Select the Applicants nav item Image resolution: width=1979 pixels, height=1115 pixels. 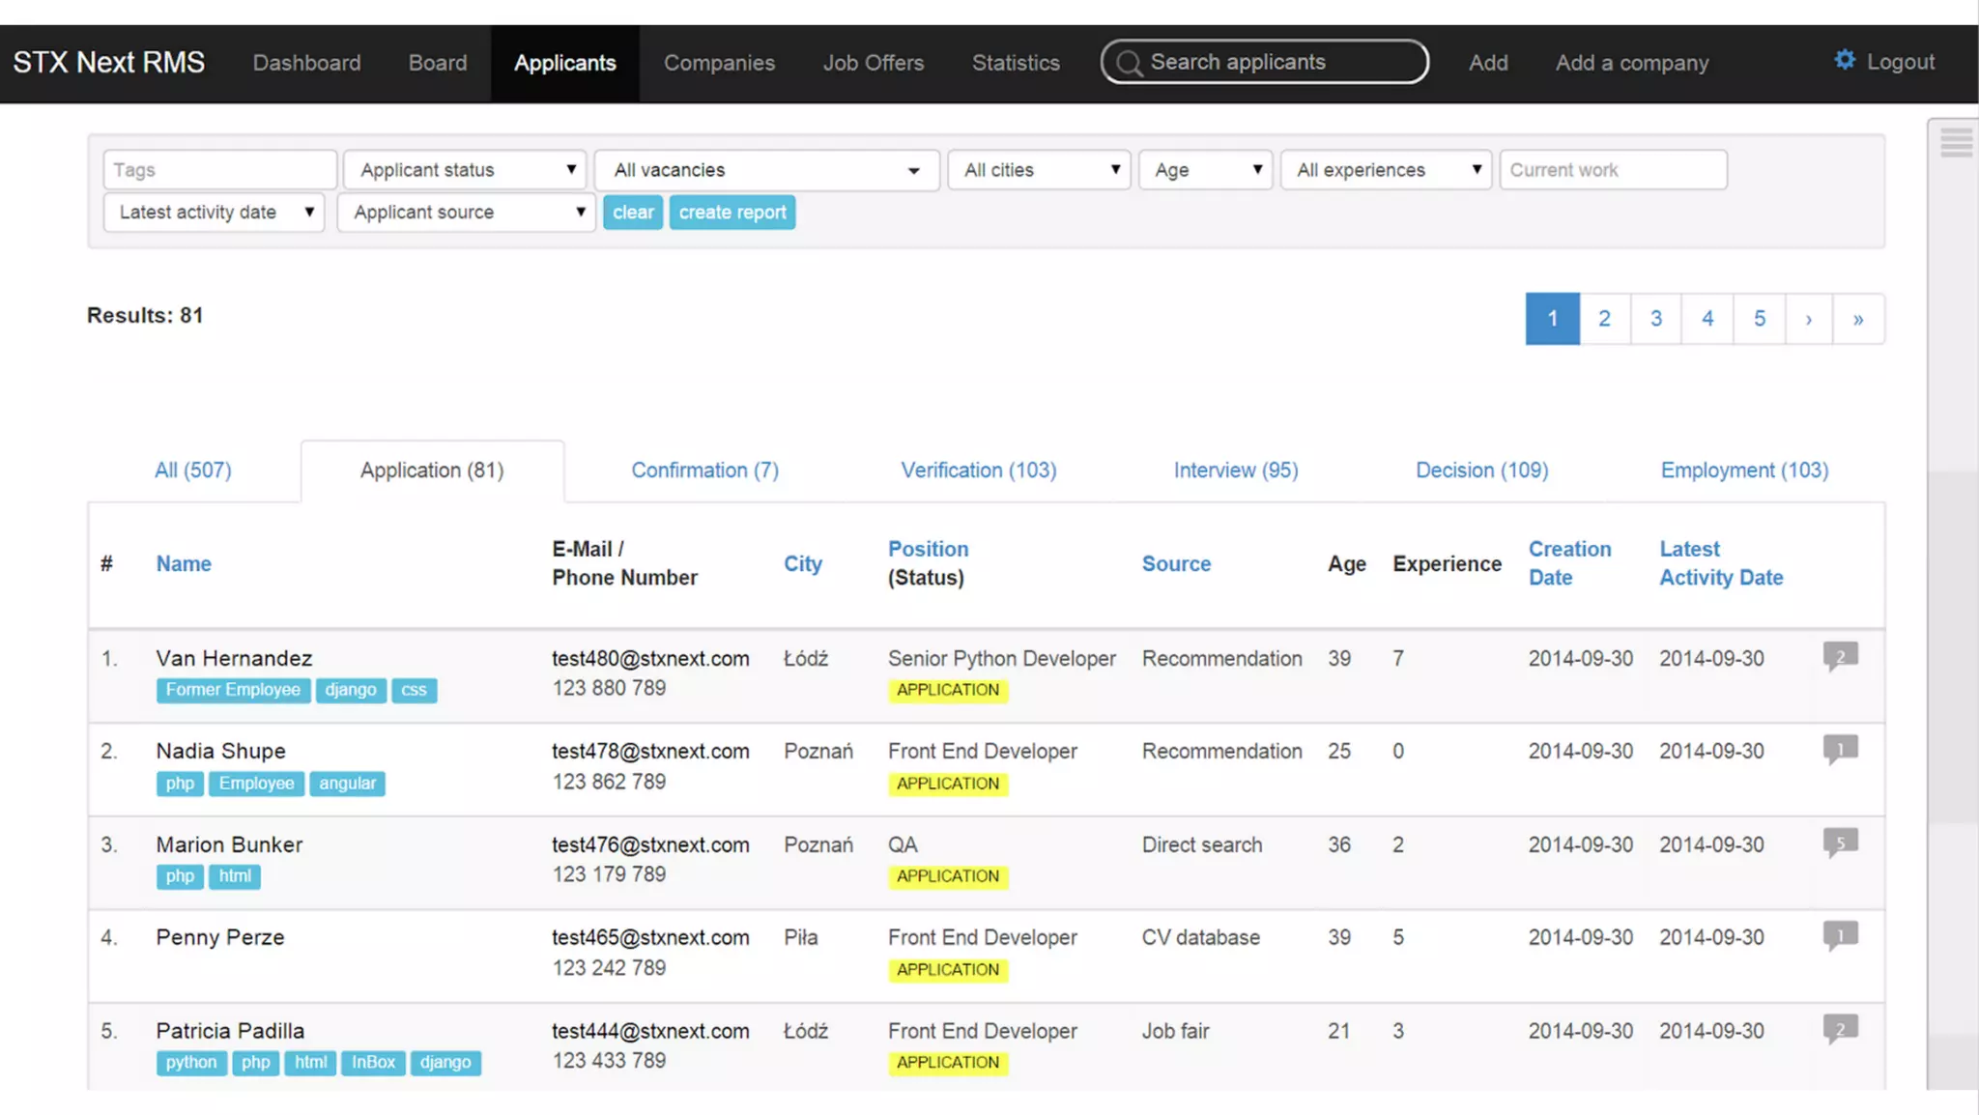[x=564, y=63]
